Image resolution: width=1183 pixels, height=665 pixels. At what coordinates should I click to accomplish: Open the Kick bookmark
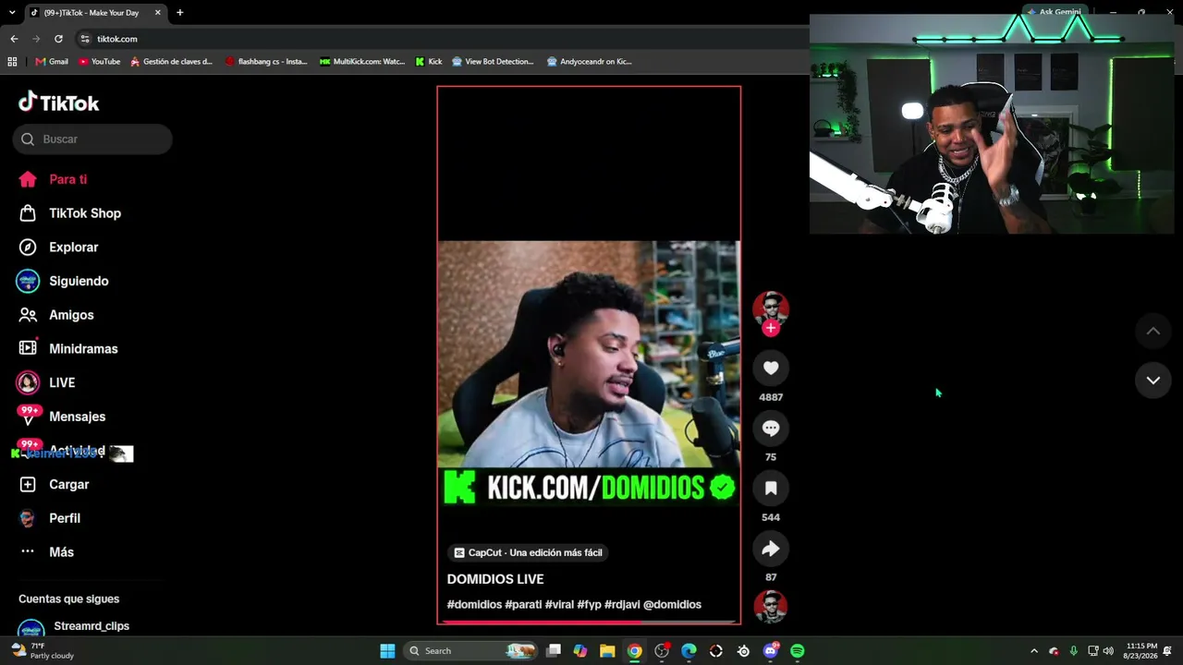pyautogui.click(x=429, y=62)
